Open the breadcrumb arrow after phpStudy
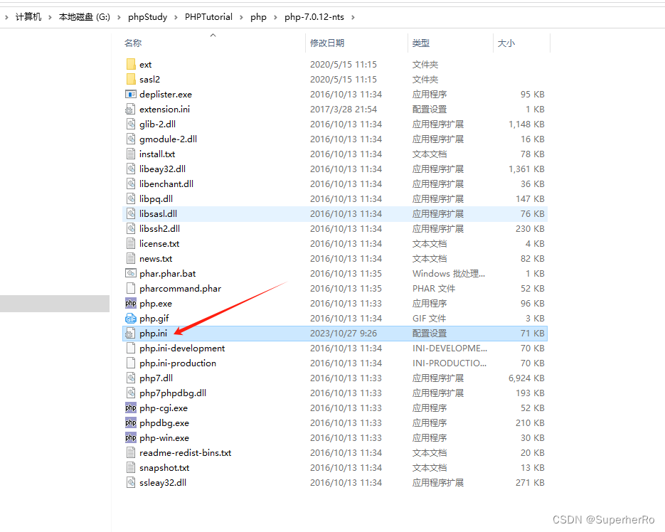 point(174,16)
